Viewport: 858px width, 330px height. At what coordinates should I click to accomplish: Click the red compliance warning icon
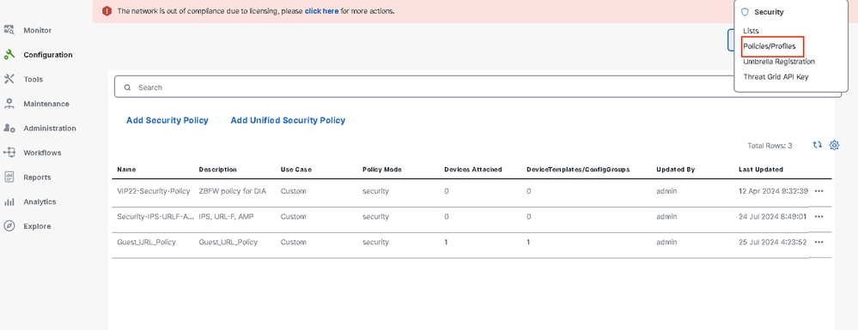tap(106, 11)
